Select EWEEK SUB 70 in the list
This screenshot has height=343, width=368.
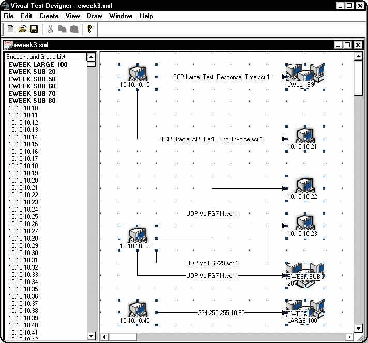(32, 94)
